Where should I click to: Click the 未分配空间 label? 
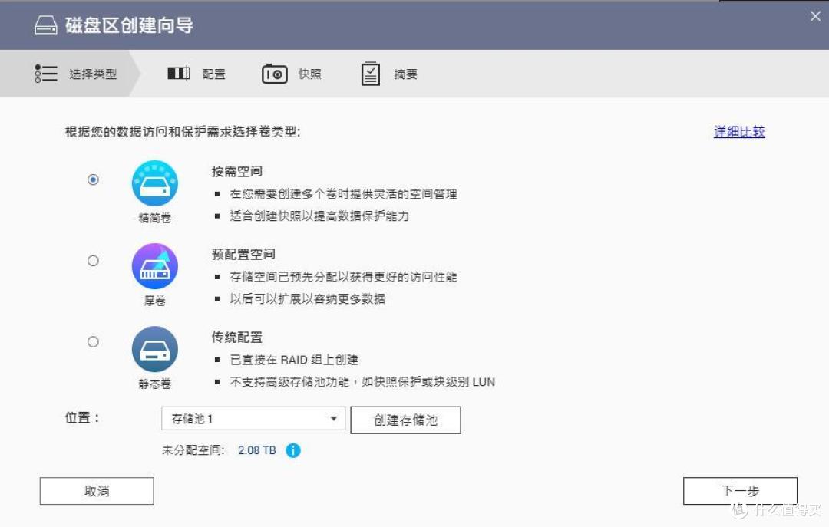coord(193,450)
